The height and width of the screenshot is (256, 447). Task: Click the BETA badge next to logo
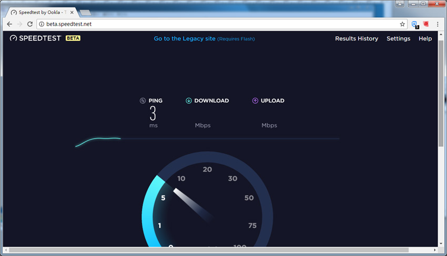pos(73,38)
